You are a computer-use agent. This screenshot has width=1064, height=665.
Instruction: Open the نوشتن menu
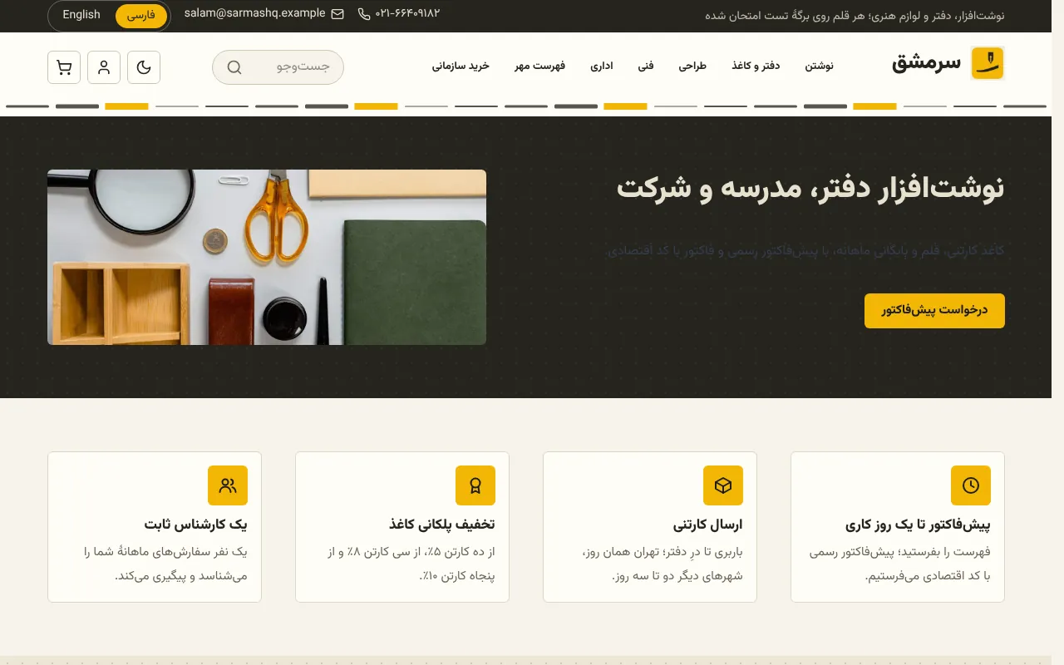(x=819, y=66)
